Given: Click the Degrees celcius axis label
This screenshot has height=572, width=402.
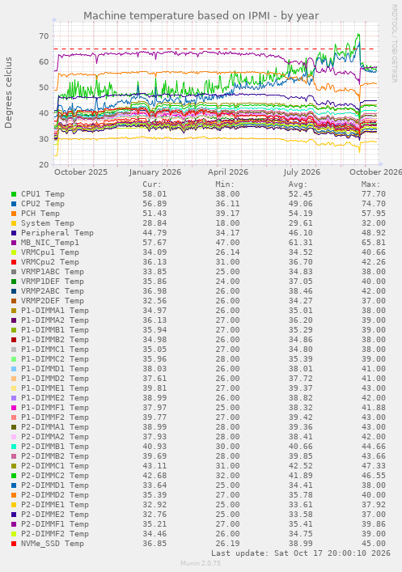Looking at the screenshot, I should (x=8, y=93).
